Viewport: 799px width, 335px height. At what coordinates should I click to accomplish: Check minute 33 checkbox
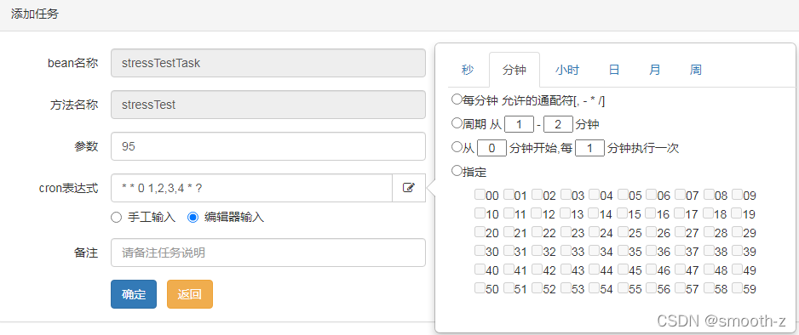click(x=566, y=251)
